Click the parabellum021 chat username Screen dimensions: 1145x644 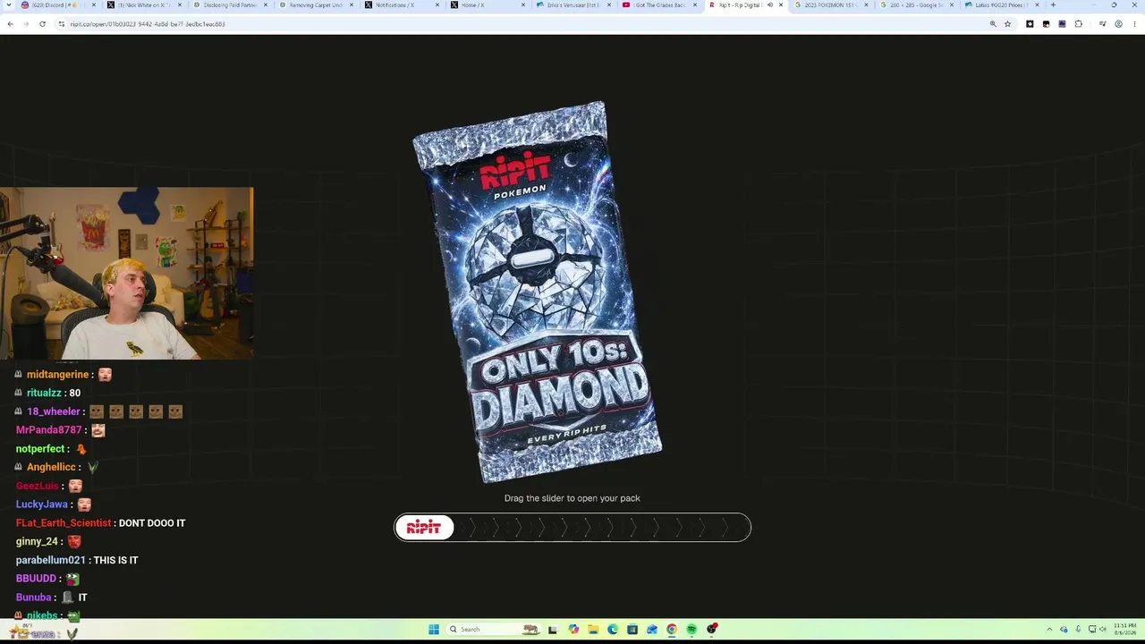pyautogui.click(x=51, y=561)
